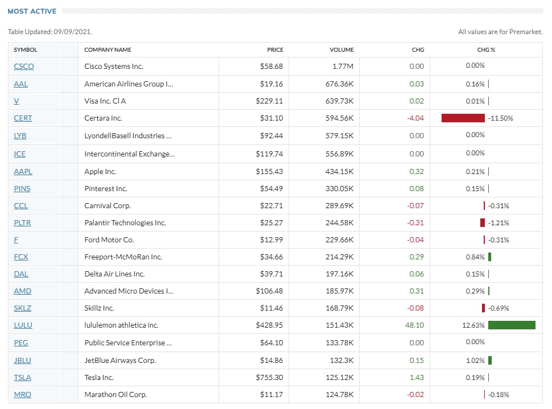552x409 pixels.
Task: Click the CHG % column header
Action: click(x=486, y=49)
